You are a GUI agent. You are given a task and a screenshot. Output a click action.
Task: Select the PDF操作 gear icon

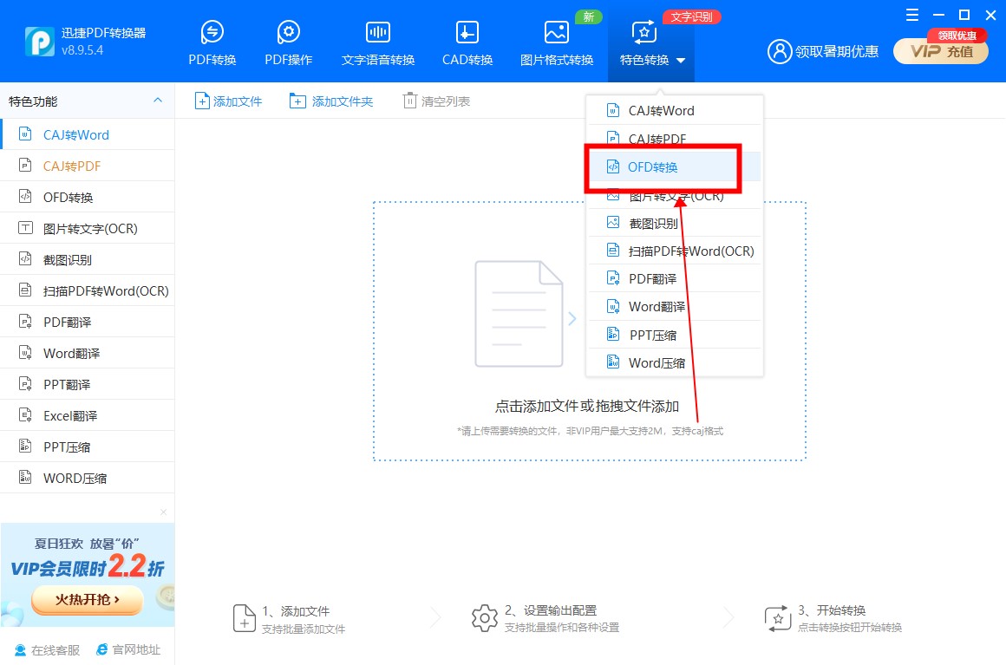pyautogui.click(x=289, y=33)
